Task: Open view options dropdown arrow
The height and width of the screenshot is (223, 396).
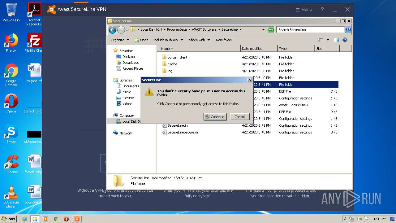Action: point(328,40)
